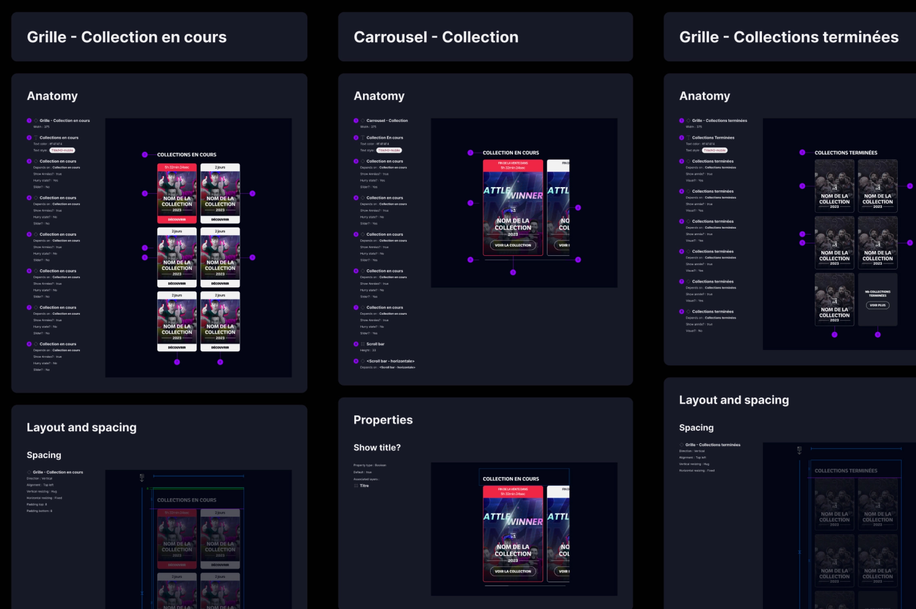Click Layout and spacing heading under Grille - Collection en cours
Image resolution: width=916 pixels, height=609 pixels.
pos(82,428)
